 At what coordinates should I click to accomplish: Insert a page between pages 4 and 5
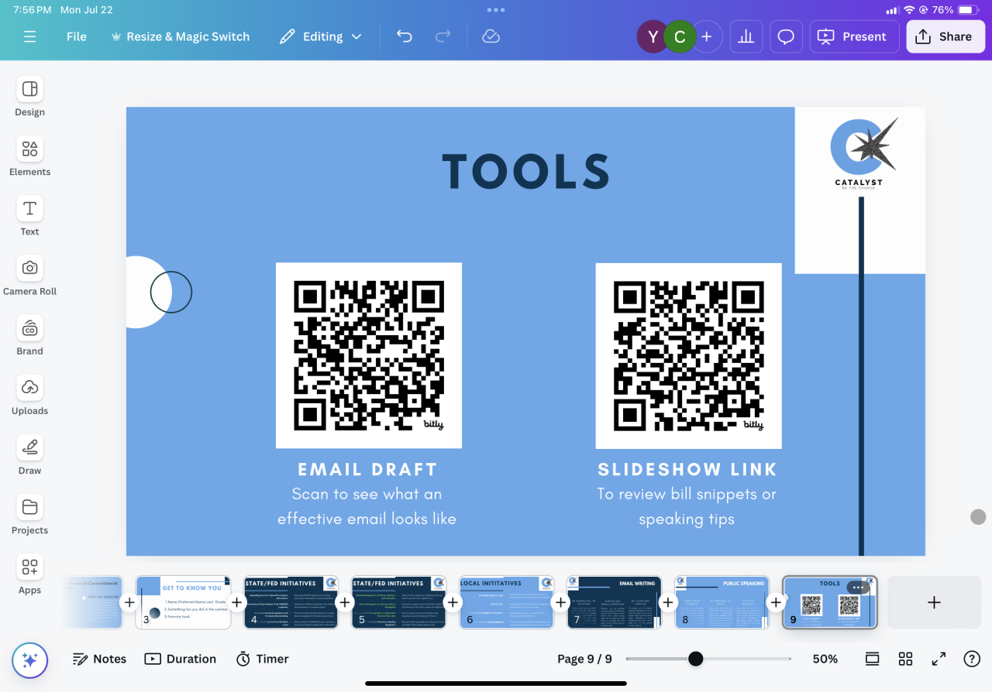tap(345, 602)
